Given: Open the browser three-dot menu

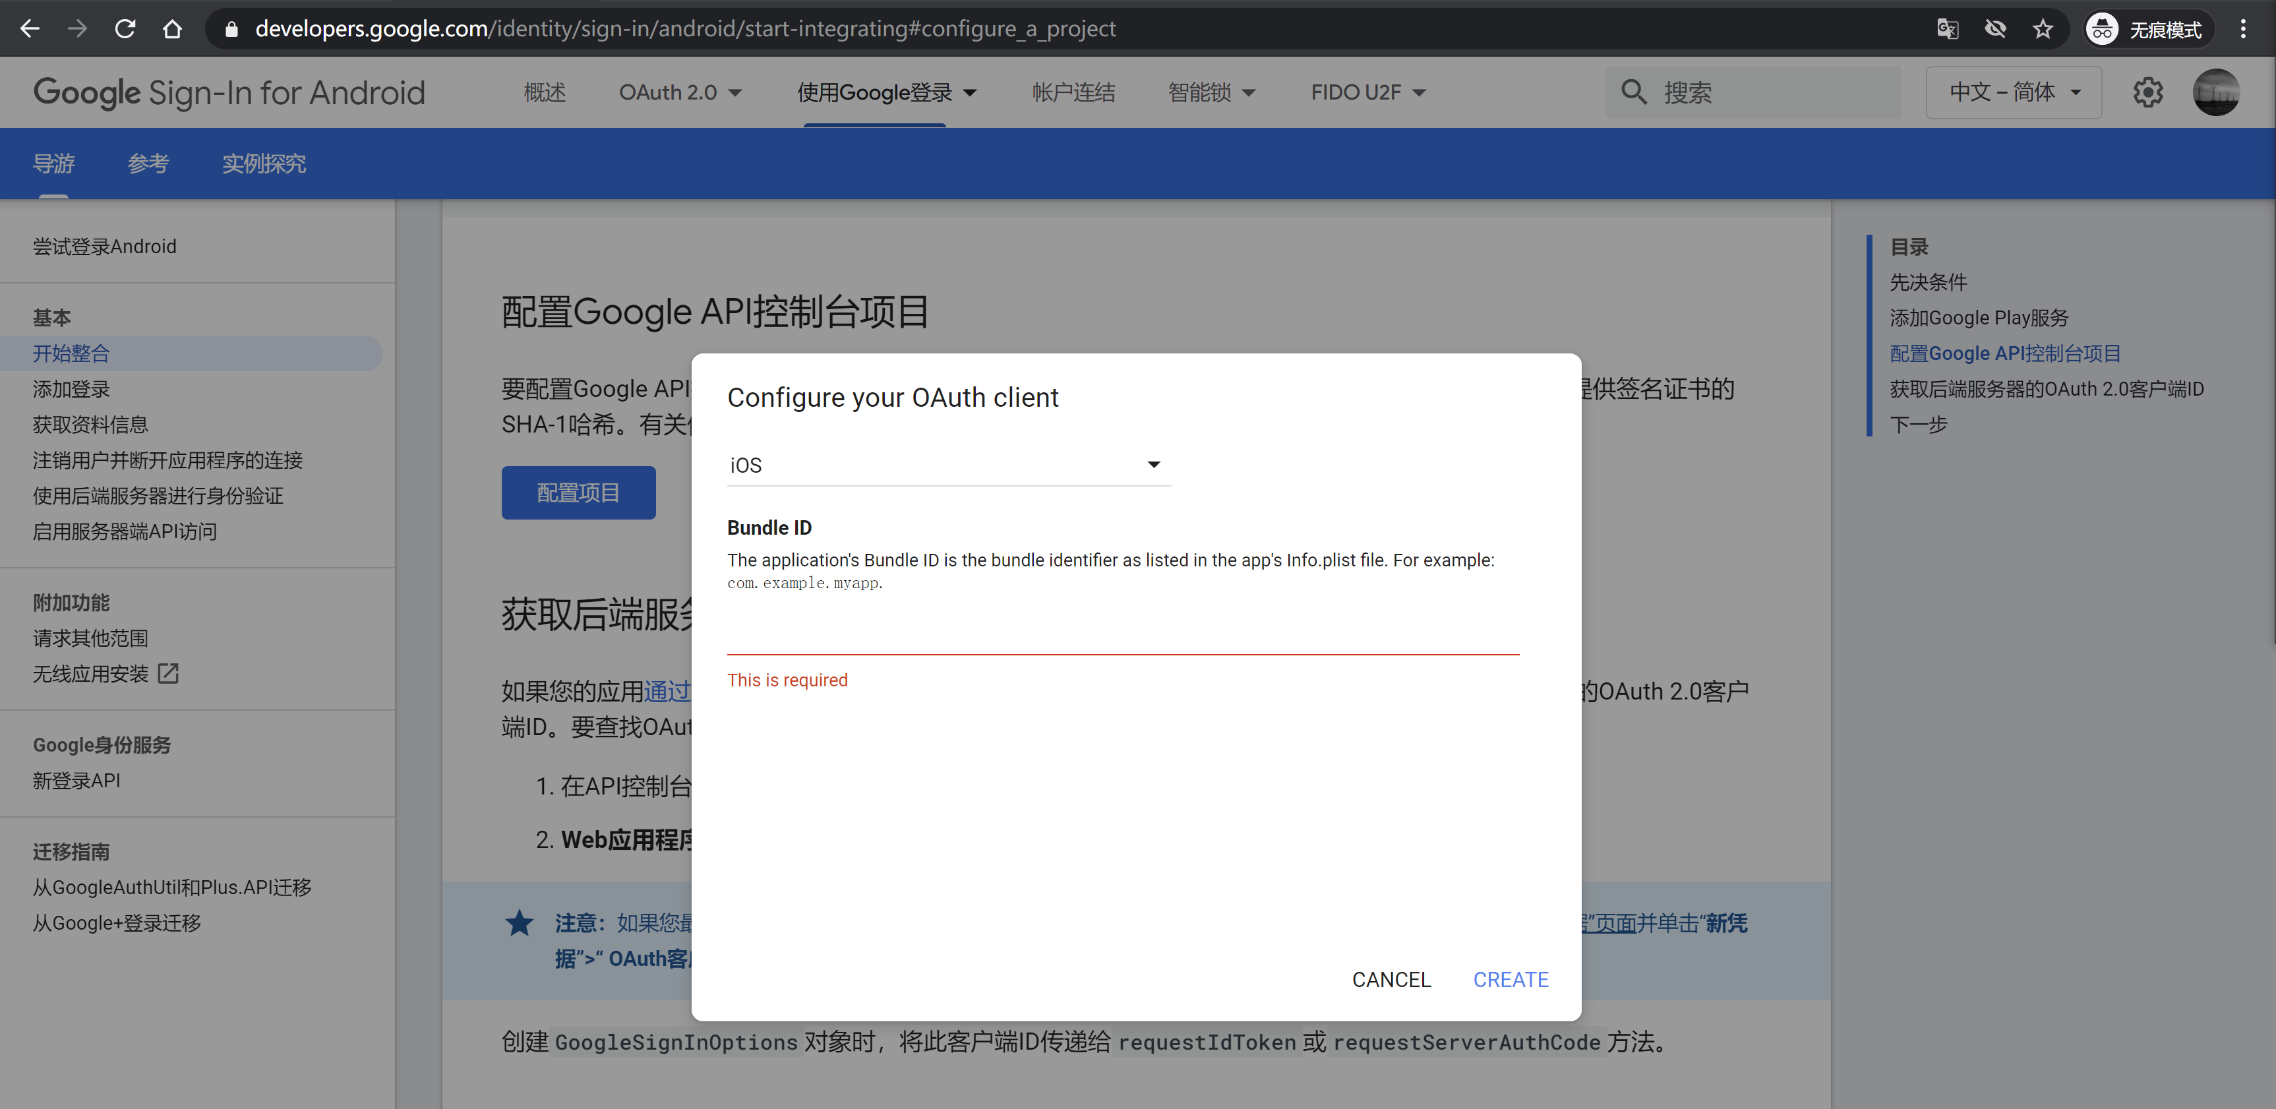Looking at the screenshot, I should tap(2242, 29).
